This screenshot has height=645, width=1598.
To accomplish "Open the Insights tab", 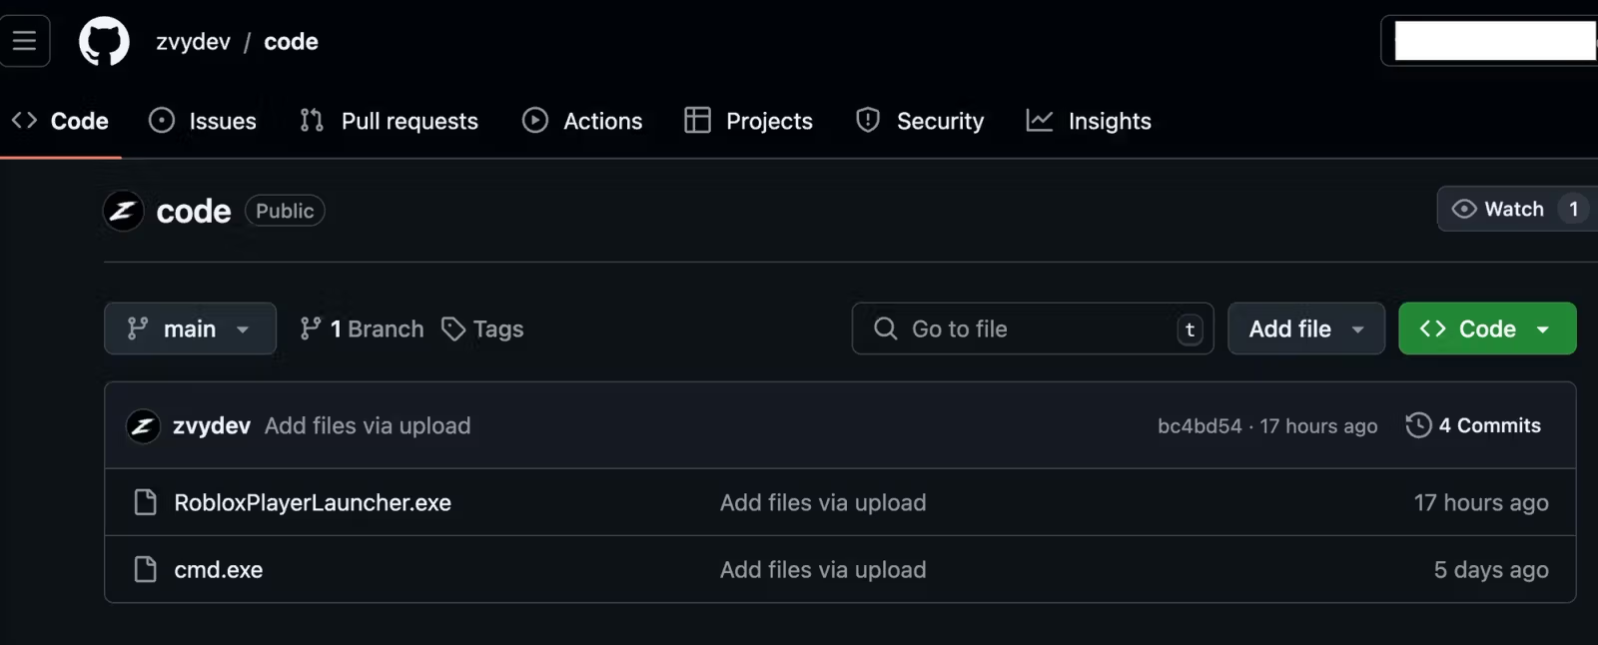I will coord(1089,121).
